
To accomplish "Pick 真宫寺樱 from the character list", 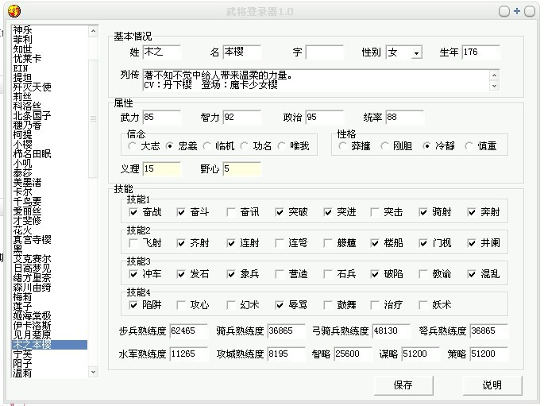I will pyautogui.click(x=32, y=239).
